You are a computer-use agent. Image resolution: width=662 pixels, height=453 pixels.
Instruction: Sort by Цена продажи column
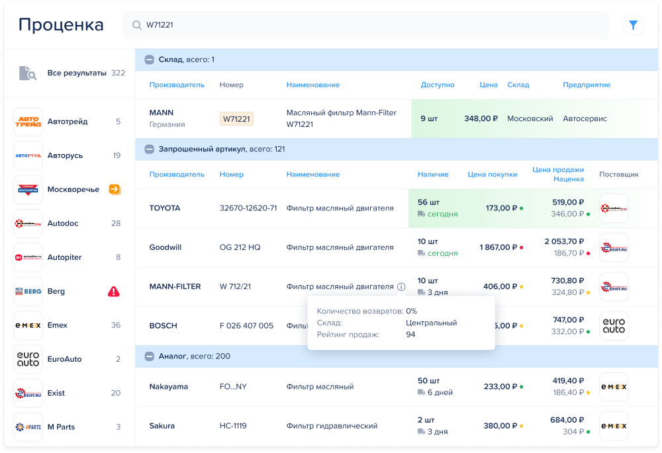tap(558, 169)
